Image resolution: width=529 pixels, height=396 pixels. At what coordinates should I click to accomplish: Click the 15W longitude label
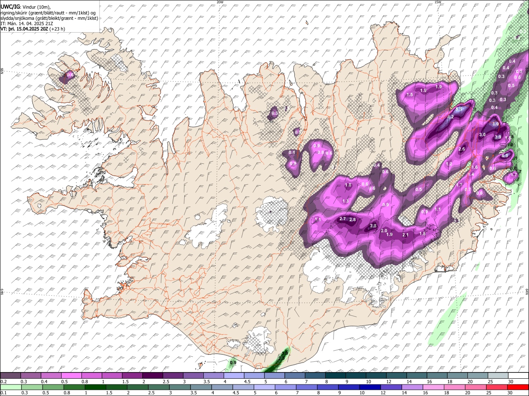click(438, 2)
